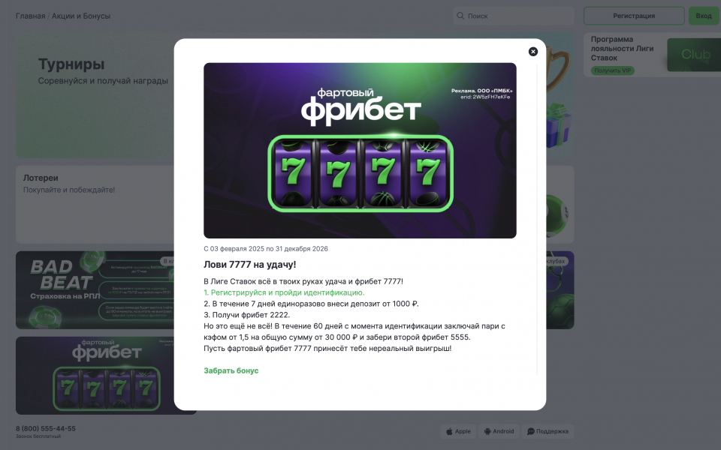
Task: Click Акции и Бонусы breadcrumb
Action: 81,16
